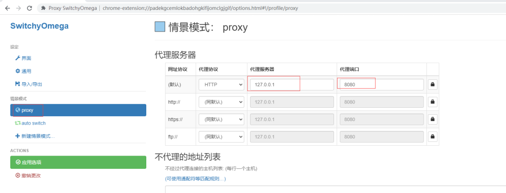This screenshot has height=193, width=506.
Task: Select the proxy profile in sidebar
Action: 78,110
